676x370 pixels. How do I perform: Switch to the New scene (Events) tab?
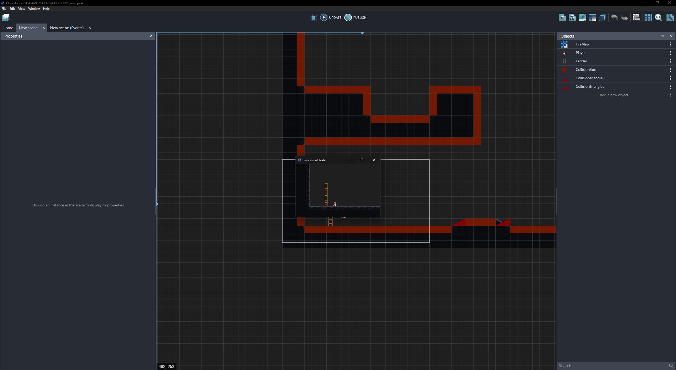click(67, 28)
